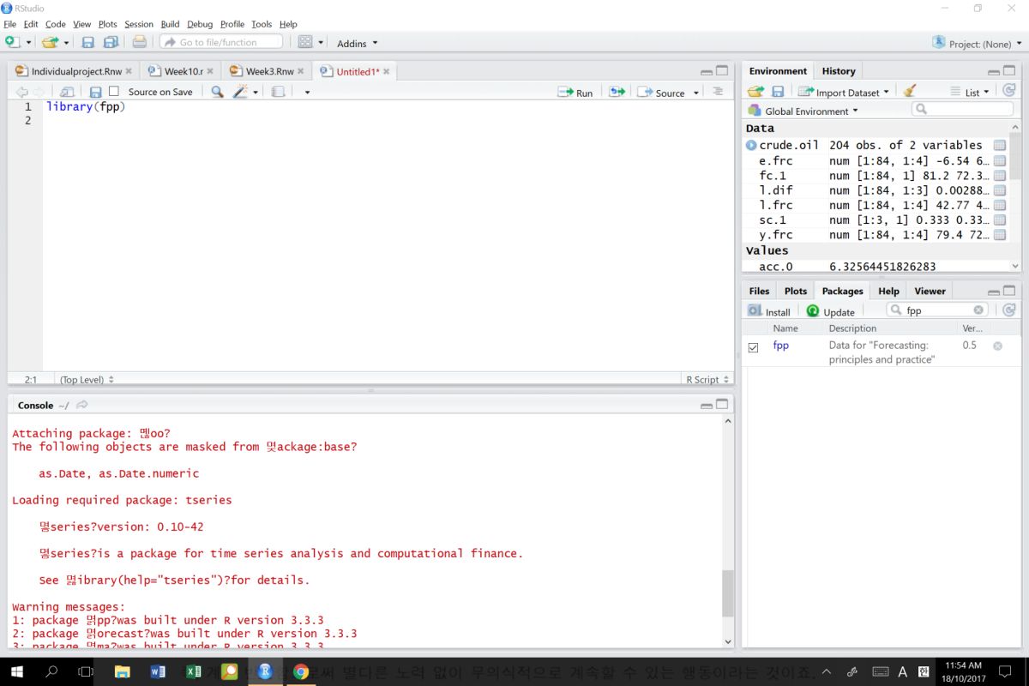Viewport: 1029px width, 686px height.
Task: Click the Run button
Action: coord(575,93)
